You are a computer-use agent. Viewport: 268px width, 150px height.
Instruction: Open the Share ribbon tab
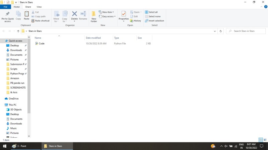tap(28, 7)
